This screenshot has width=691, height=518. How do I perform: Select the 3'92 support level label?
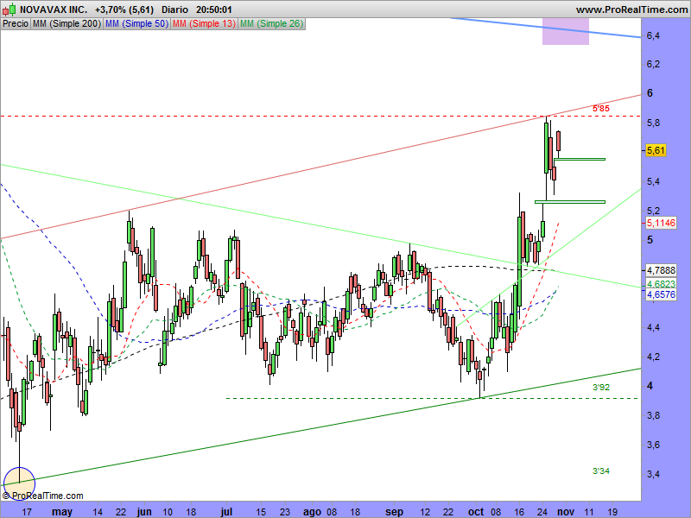click(600, 387)
